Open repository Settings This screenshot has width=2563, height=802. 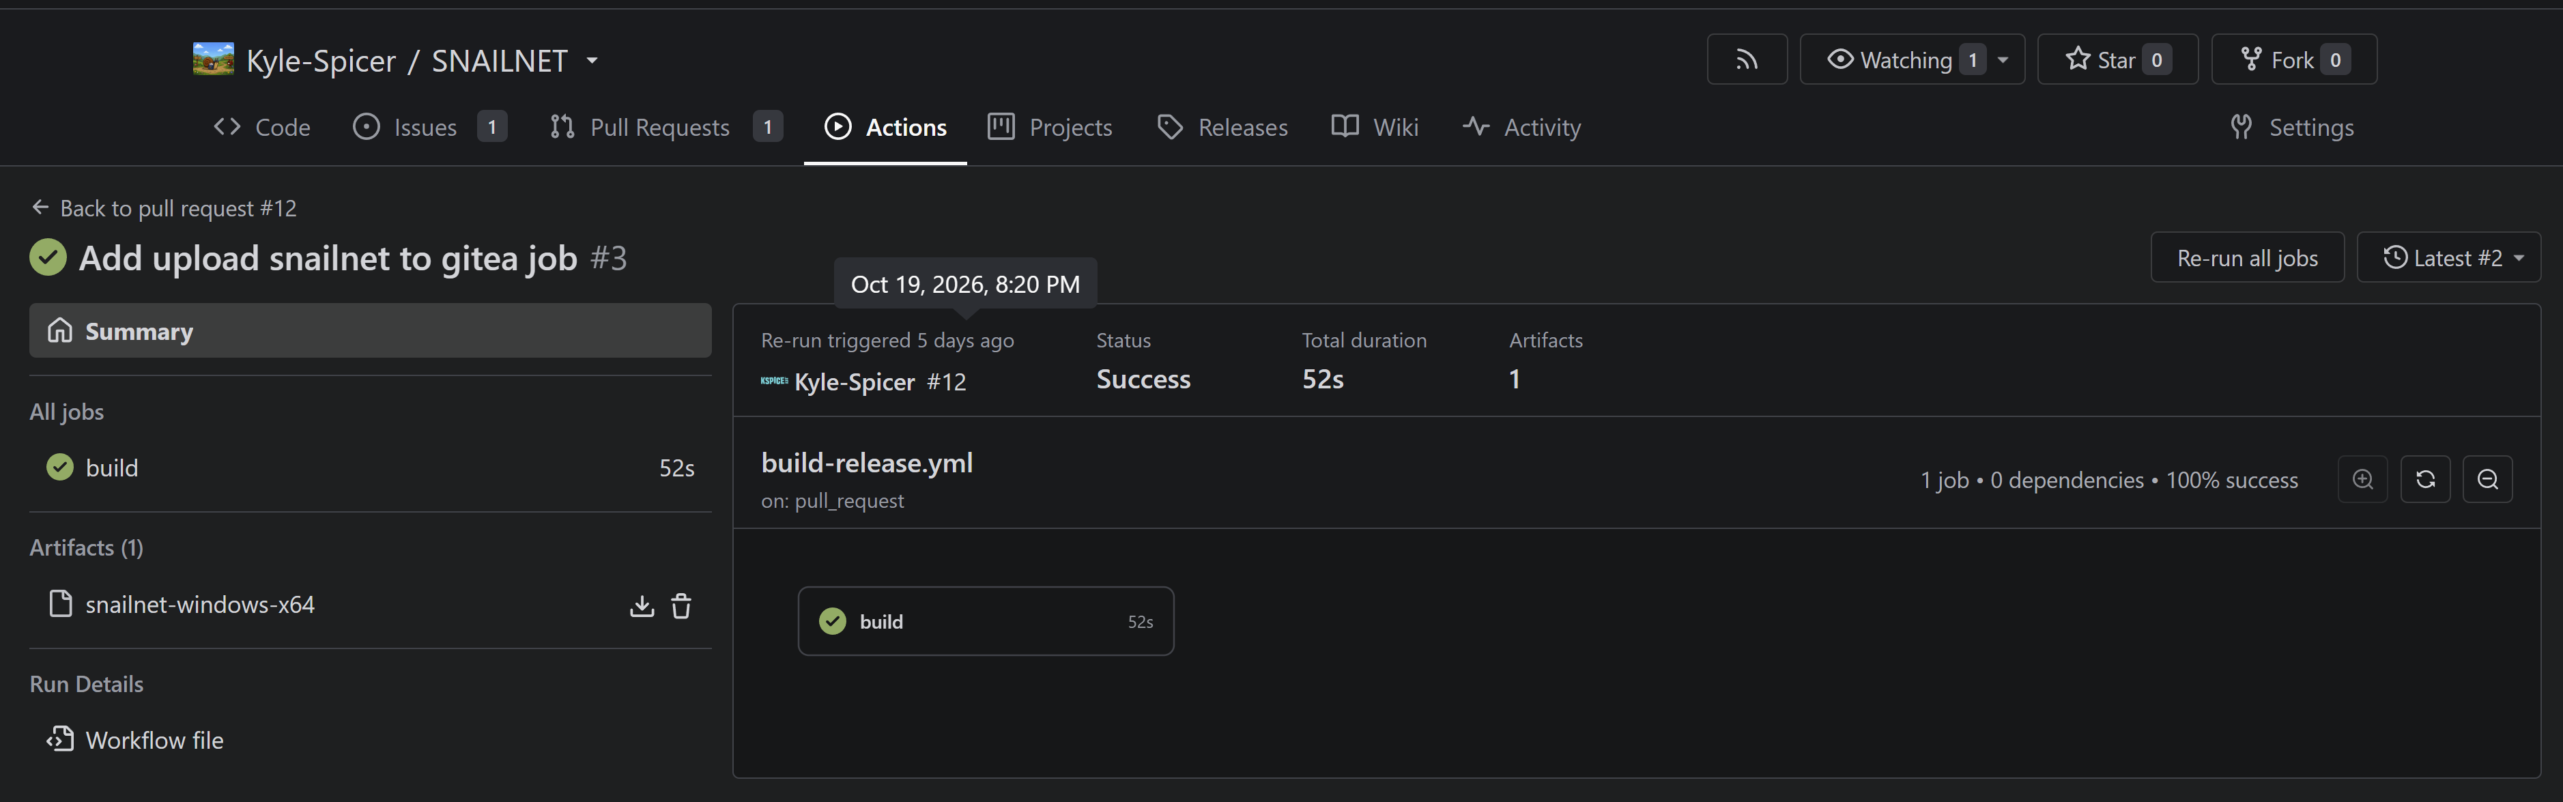[x=2291, y=128]
